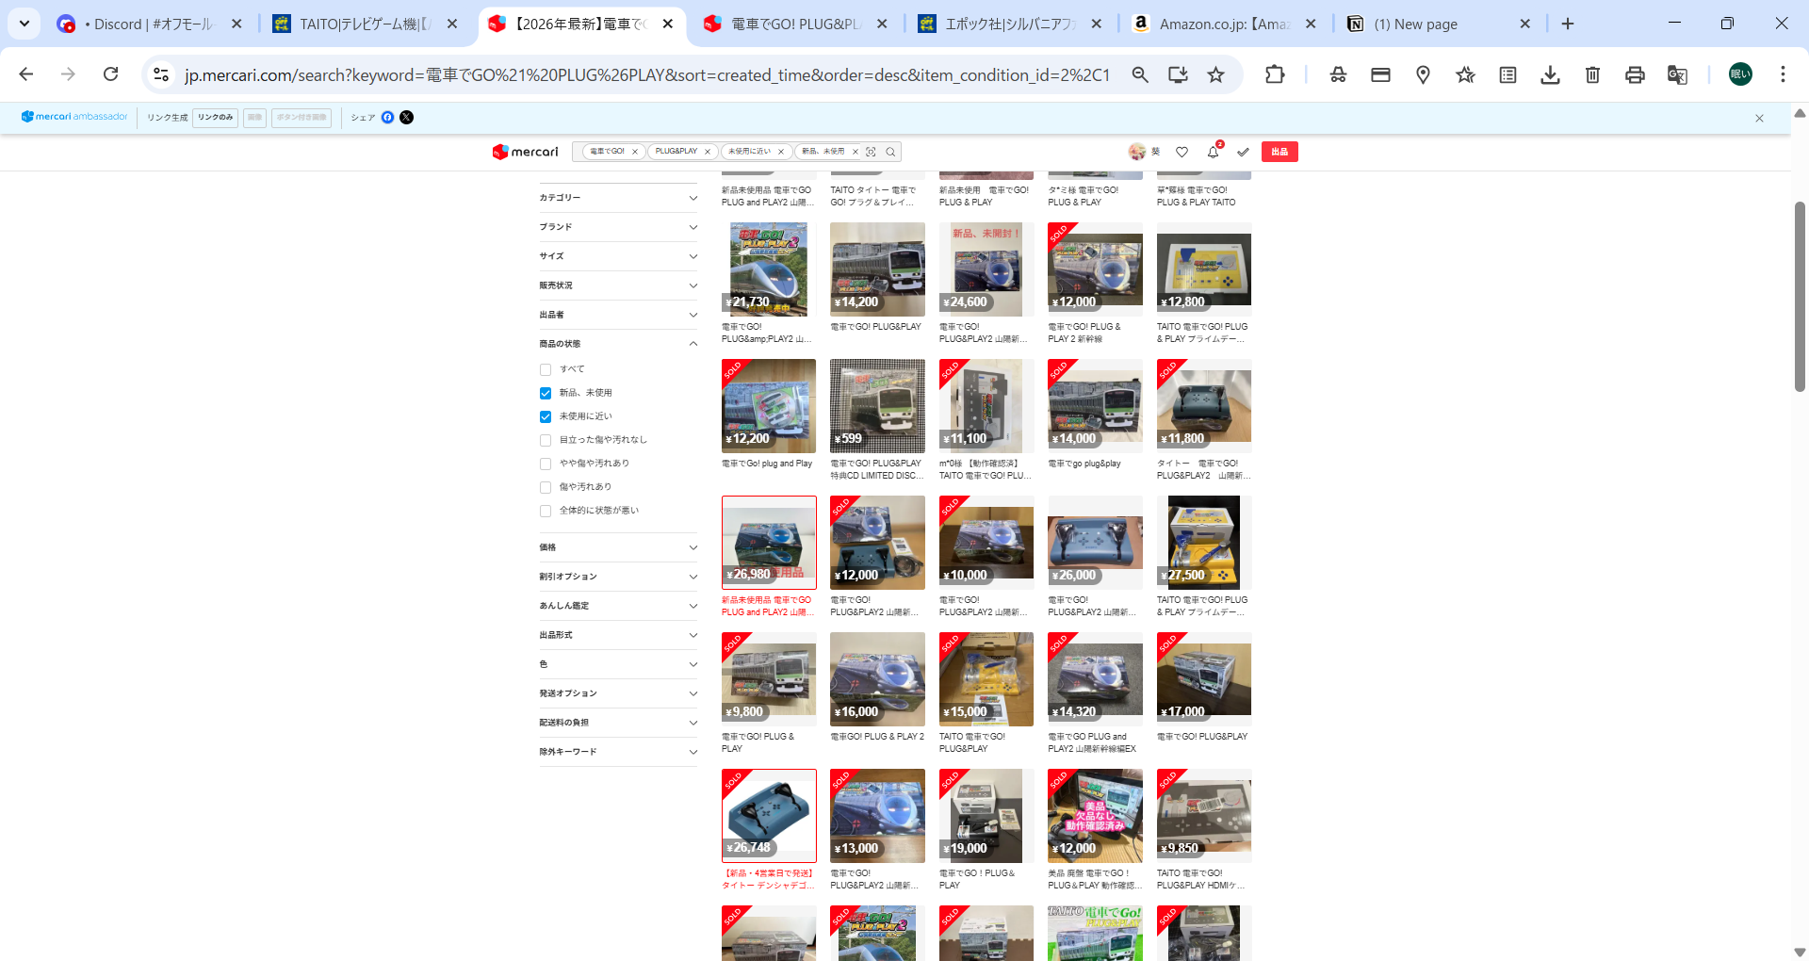
Task: Check the やや傷や汚れあり checkbox
Action: coord(546,464)
